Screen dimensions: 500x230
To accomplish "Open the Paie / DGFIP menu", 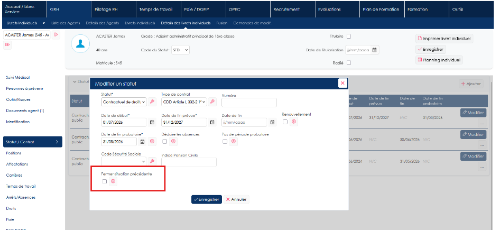I will tap(203, 9).
